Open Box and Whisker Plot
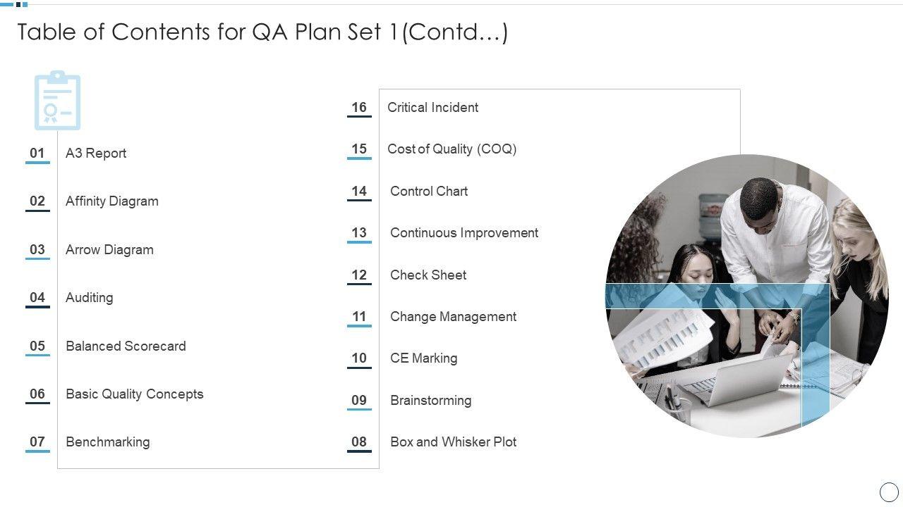This screenshot has width=903, height=507. (x=453, y=442)
